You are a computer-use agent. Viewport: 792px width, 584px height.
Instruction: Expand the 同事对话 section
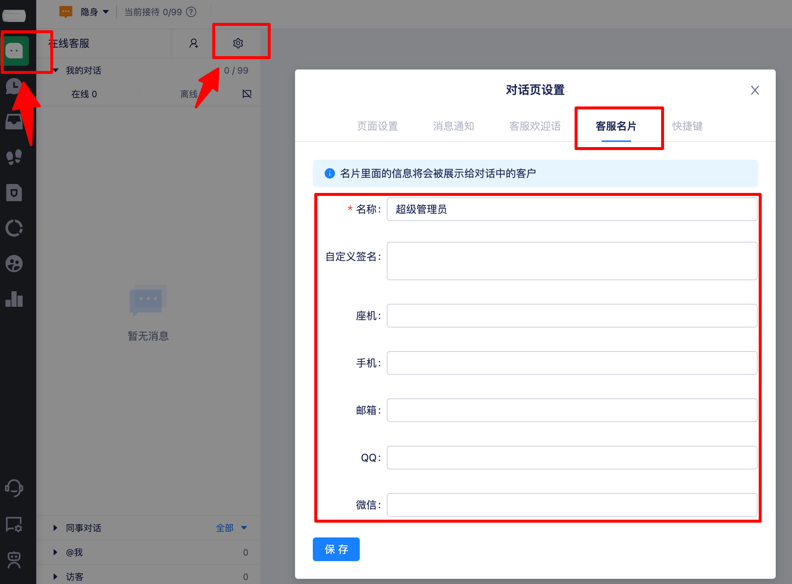[x=55, y=528]
